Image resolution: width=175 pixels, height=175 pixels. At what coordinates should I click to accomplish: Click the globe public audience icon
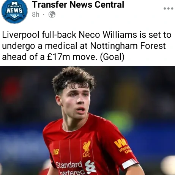click(x=52, y=14)
